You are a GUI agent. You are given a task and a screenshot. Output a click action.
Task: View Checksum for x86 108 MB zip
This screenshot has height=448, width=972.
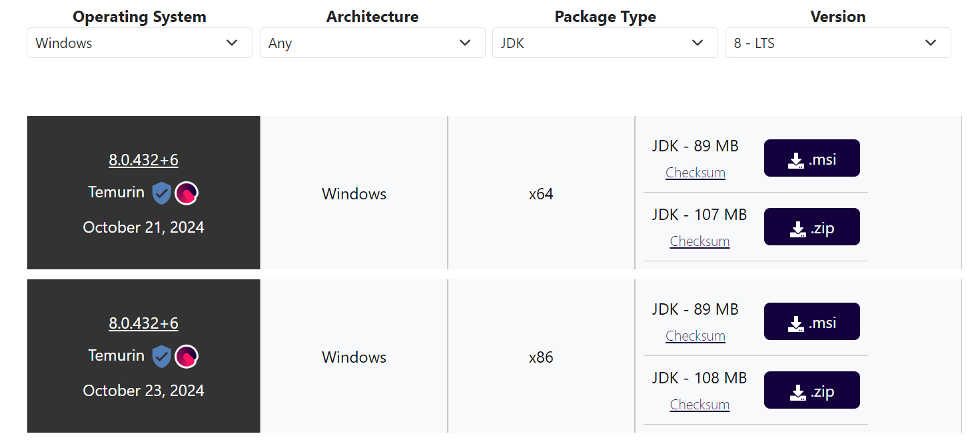pos(700,405)
